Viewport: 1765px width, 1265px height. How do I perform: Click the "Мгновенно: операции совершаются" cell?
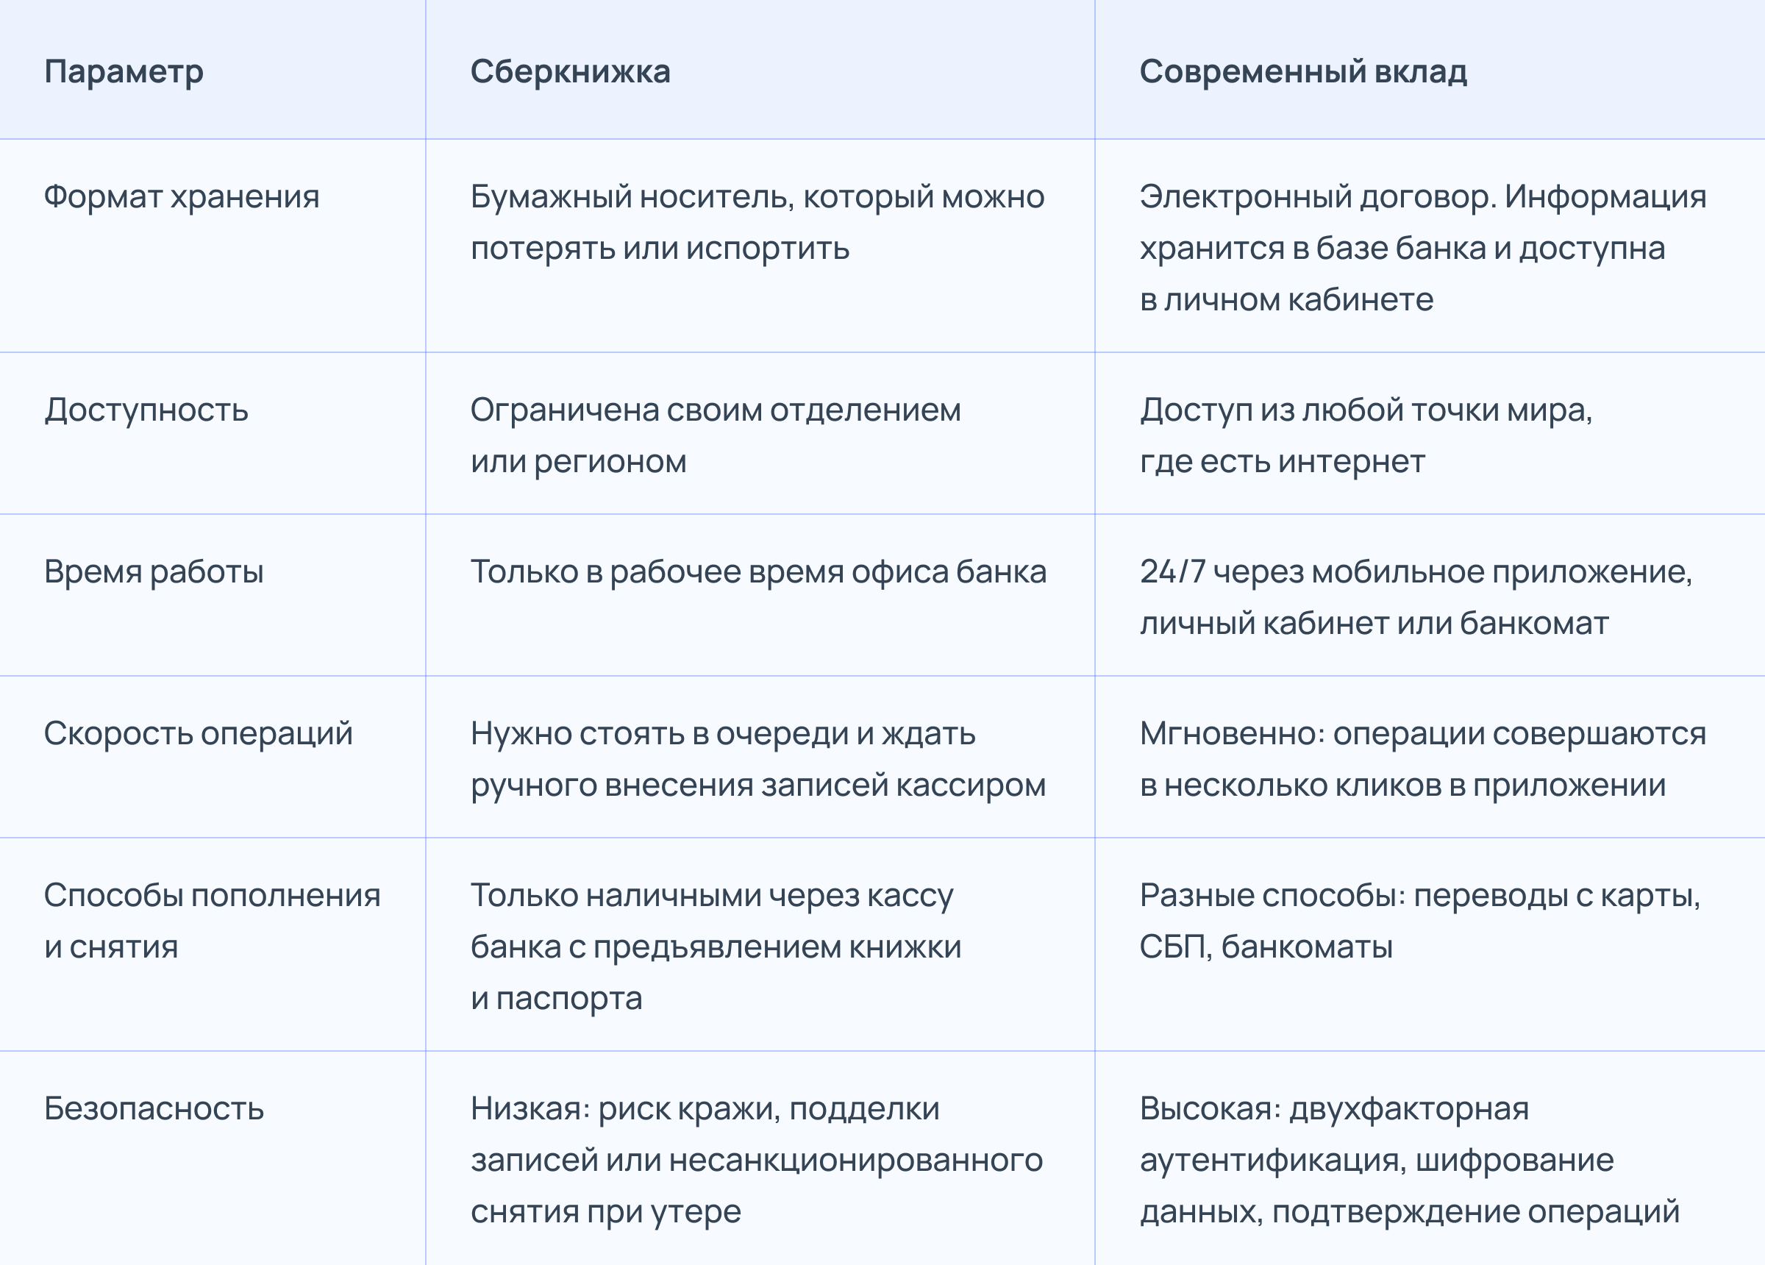1422,759
